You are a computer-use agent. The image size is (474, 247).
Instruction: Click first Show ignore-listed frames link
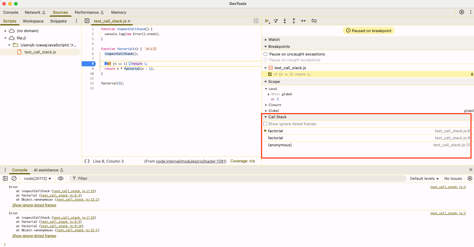[x=34, y=205]
